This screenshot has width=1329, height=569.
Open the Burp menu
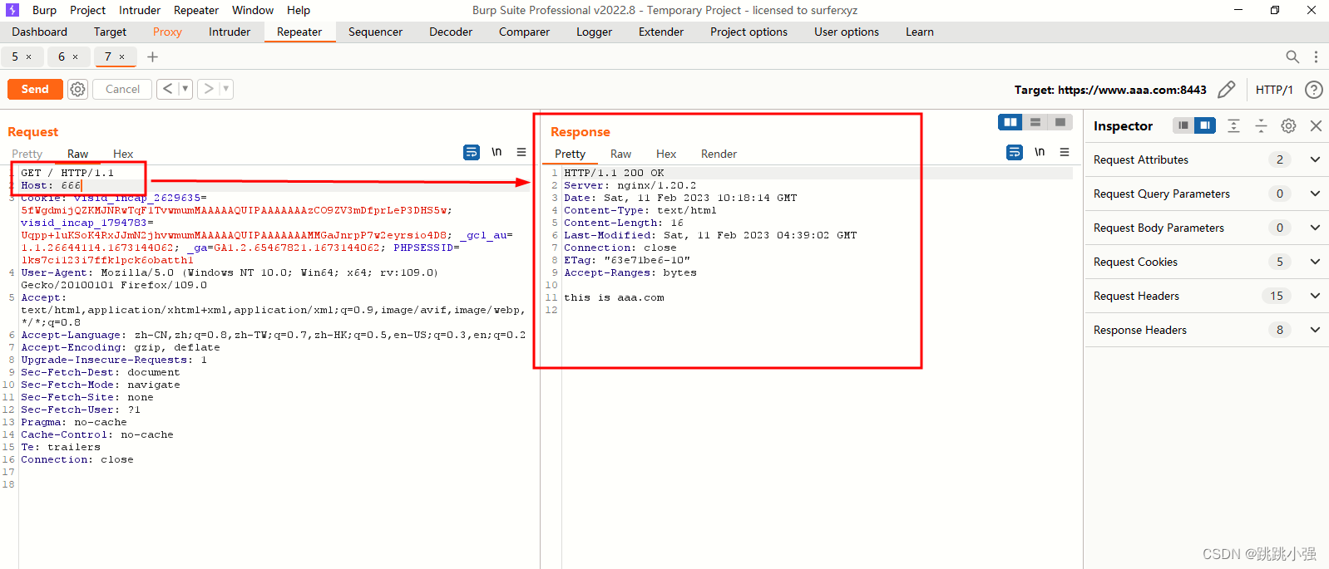pos(44,10)
